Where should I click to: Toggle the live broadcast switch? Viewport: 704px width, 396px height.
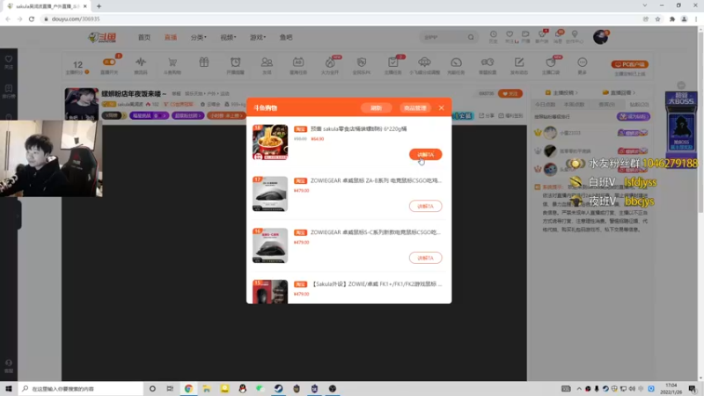(109, 62)
